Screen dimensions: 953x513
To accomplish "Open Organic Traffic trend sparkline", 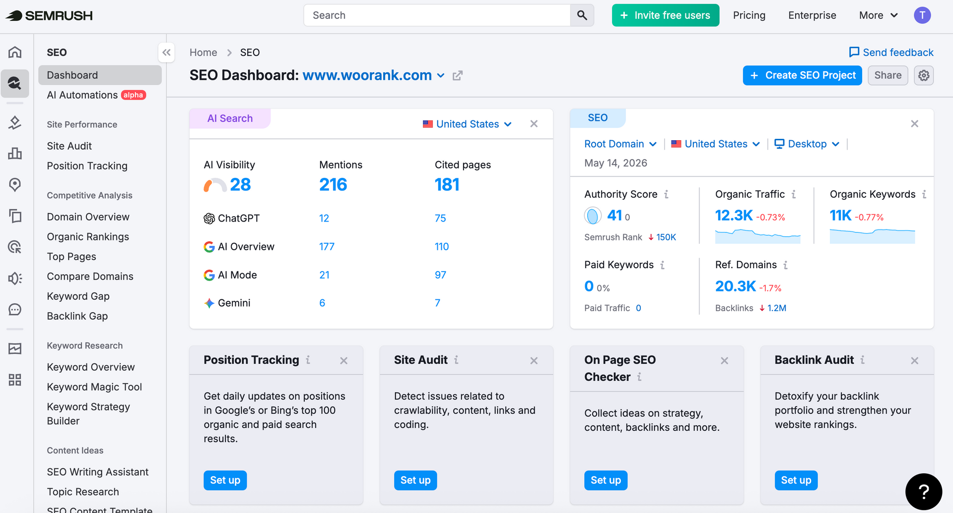I will 757,236.
